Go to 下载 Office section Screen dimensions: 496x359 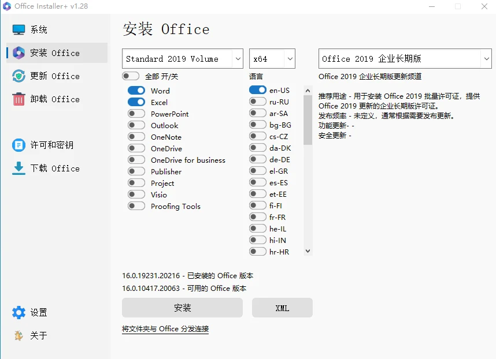[x=46, y=168]
